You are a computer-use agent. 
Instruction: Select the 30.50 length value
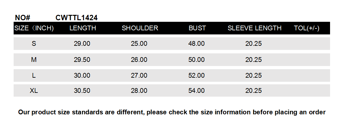click(82, 91)
